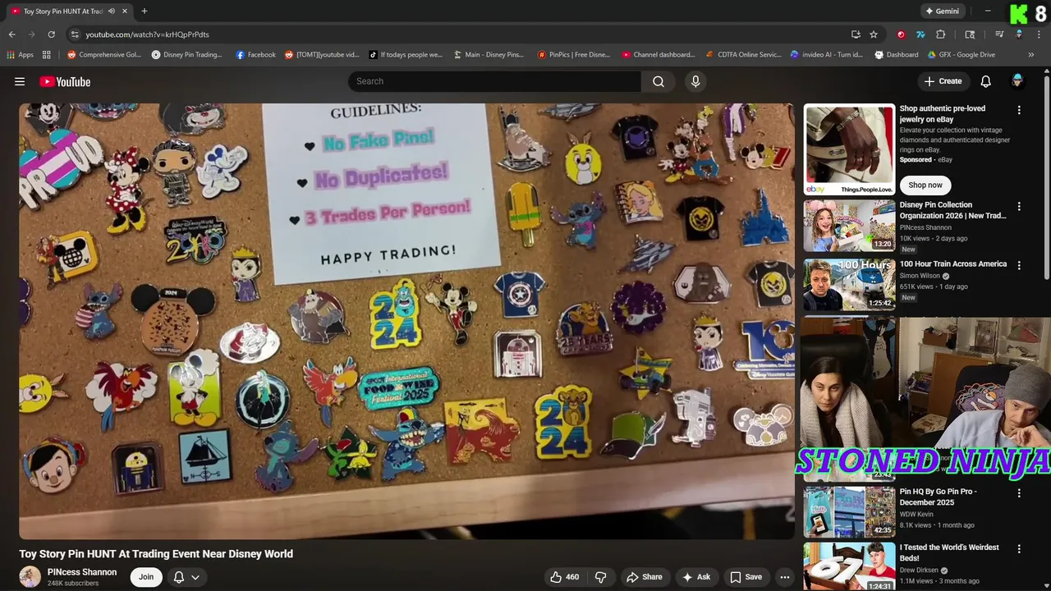Reload the YouTube page
Viewport: 1051px width, 591px height.
(x=51, y=34)
